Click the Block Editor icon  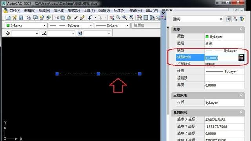pyautogui.click(x=82, y=17)
